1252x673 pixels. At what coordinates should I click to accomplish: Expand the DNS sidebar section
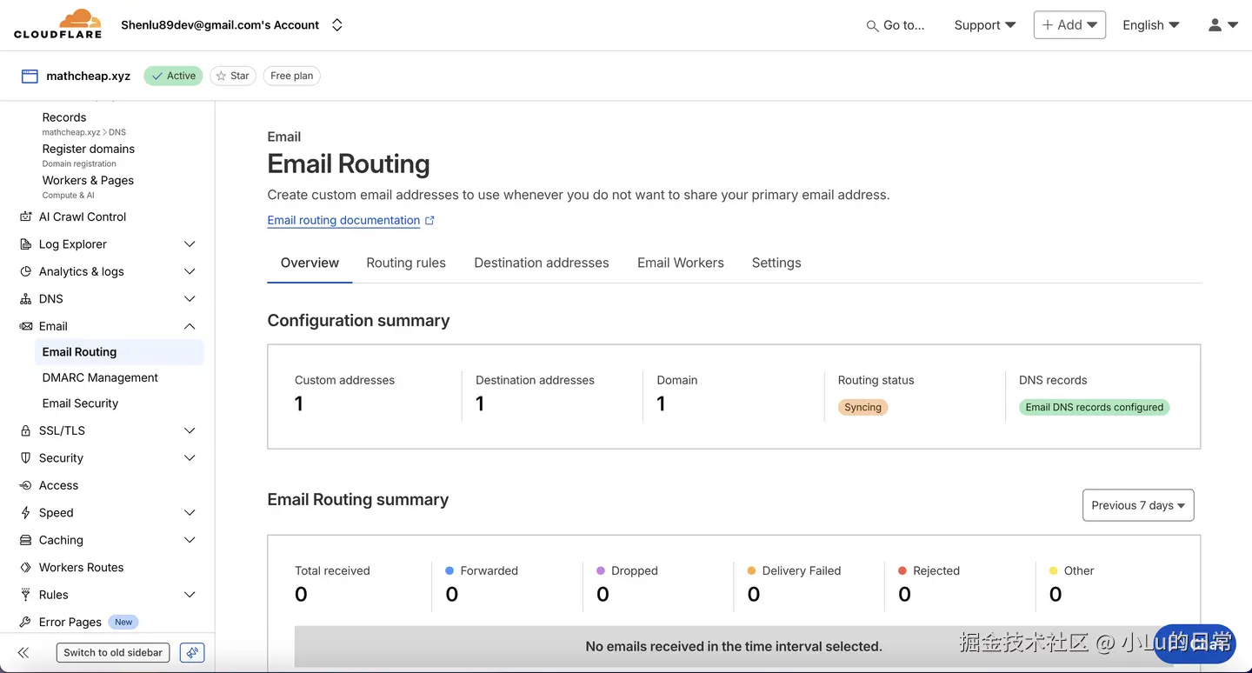pyautogui.click(x=190, y=298)
